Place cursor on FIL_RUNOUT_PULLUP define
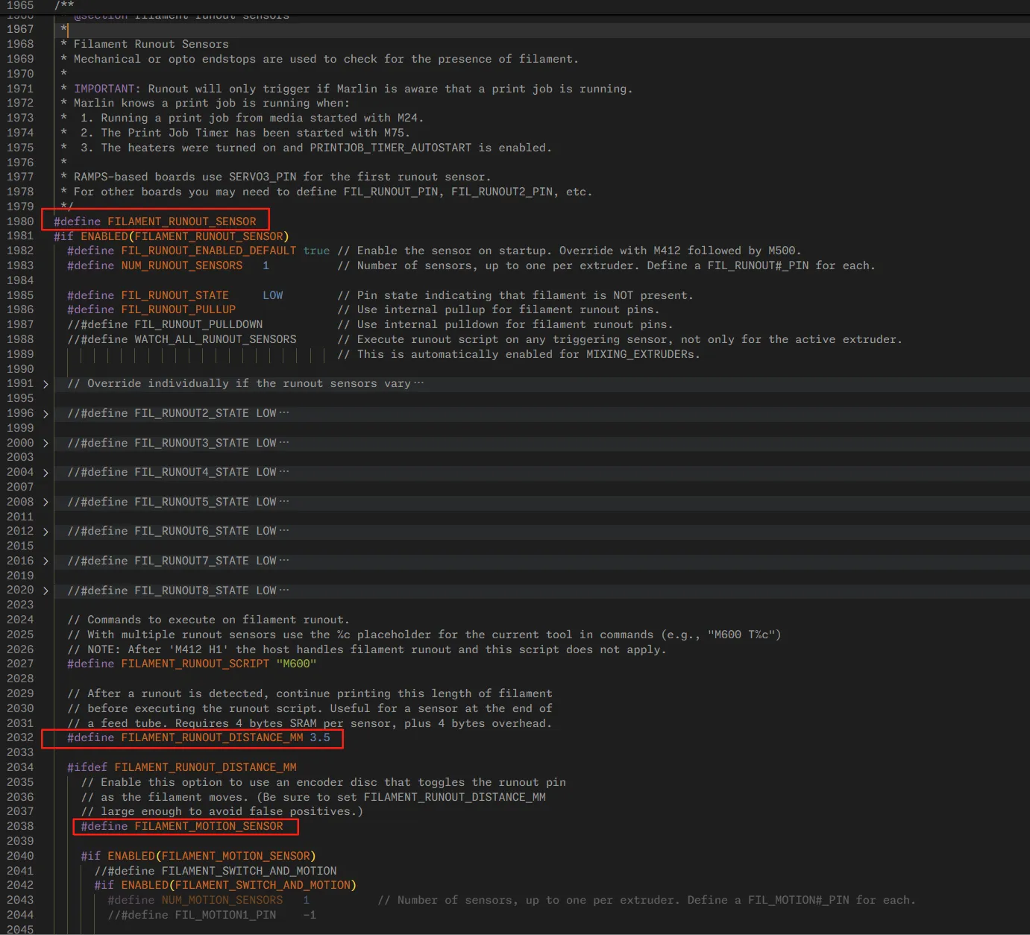The width and height of the screenshot is (1030, 935). pos(178,309)
